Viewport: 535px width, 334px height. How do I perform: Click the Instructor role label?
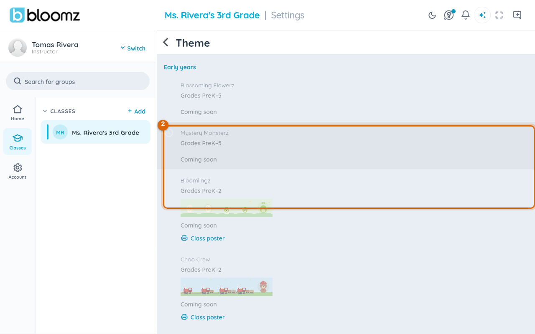pyautogui.click(x=45, y=52)
